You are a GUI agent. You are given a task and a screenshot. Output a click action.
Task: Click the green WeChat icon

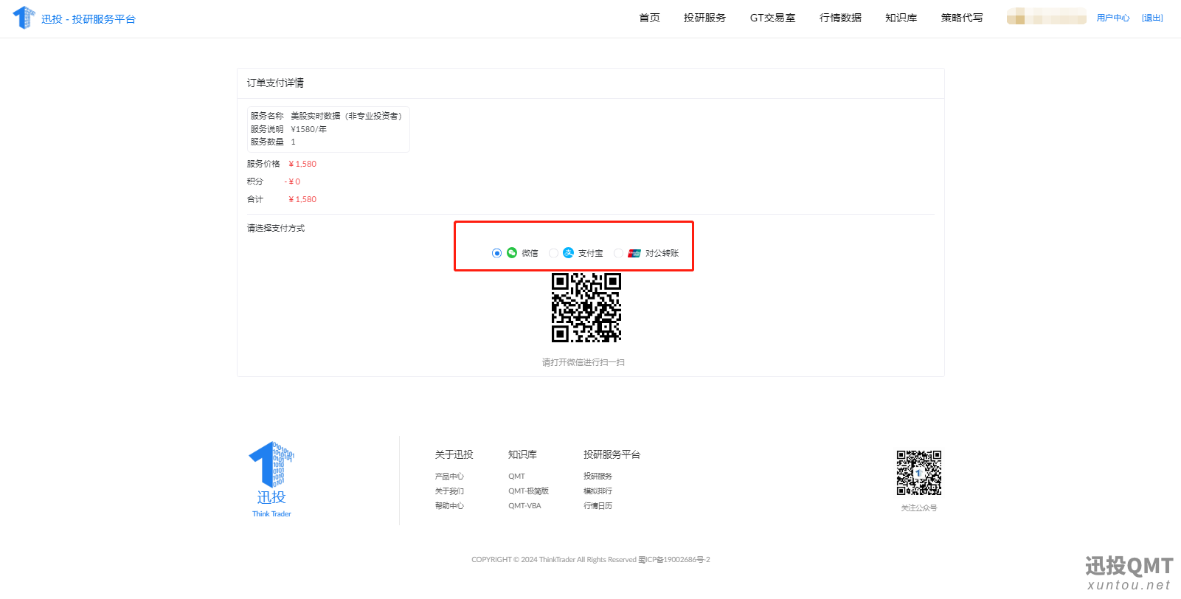click(512, 253)
